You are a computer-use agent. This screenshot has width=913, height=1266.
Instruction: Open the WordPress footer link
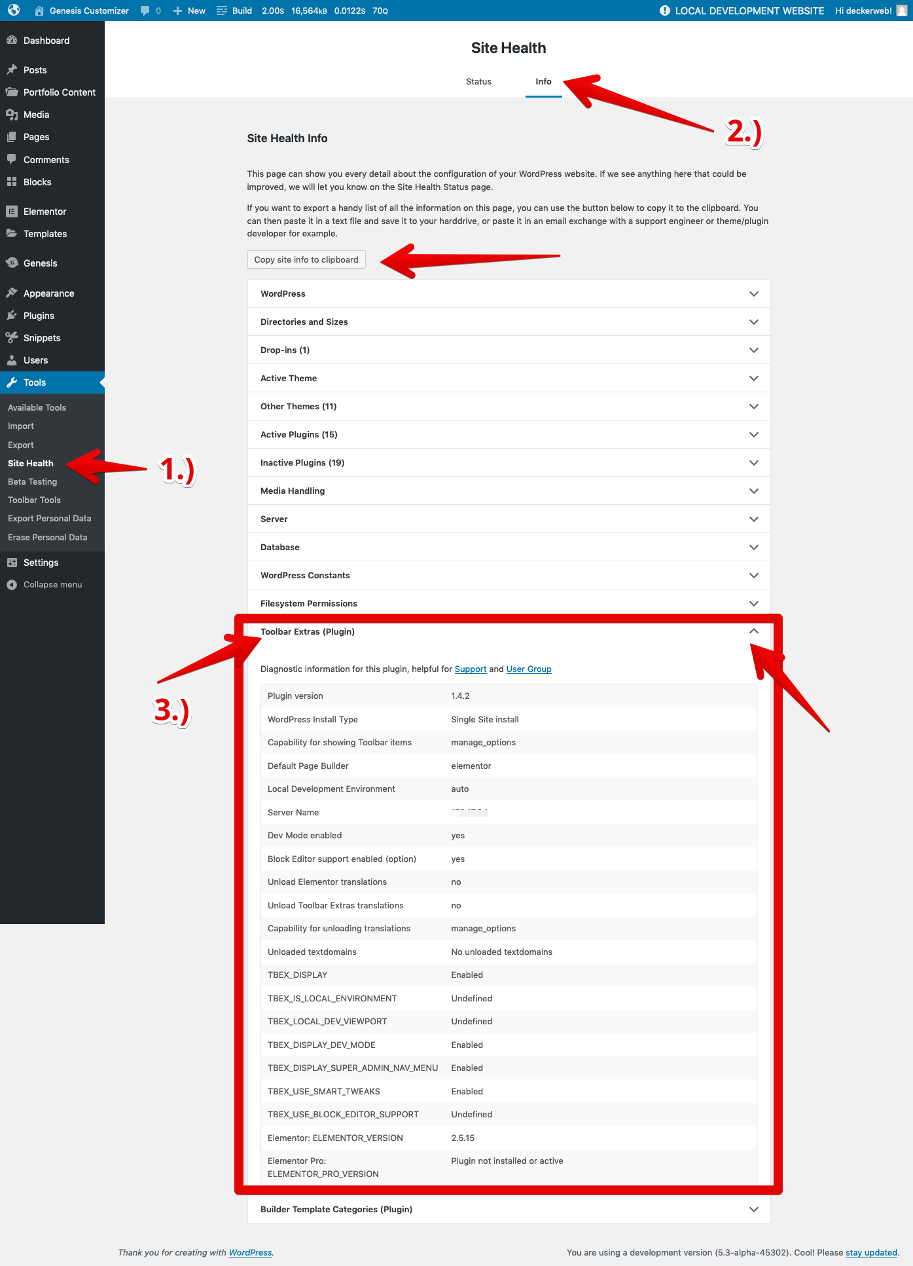(x=250, y=1252)
